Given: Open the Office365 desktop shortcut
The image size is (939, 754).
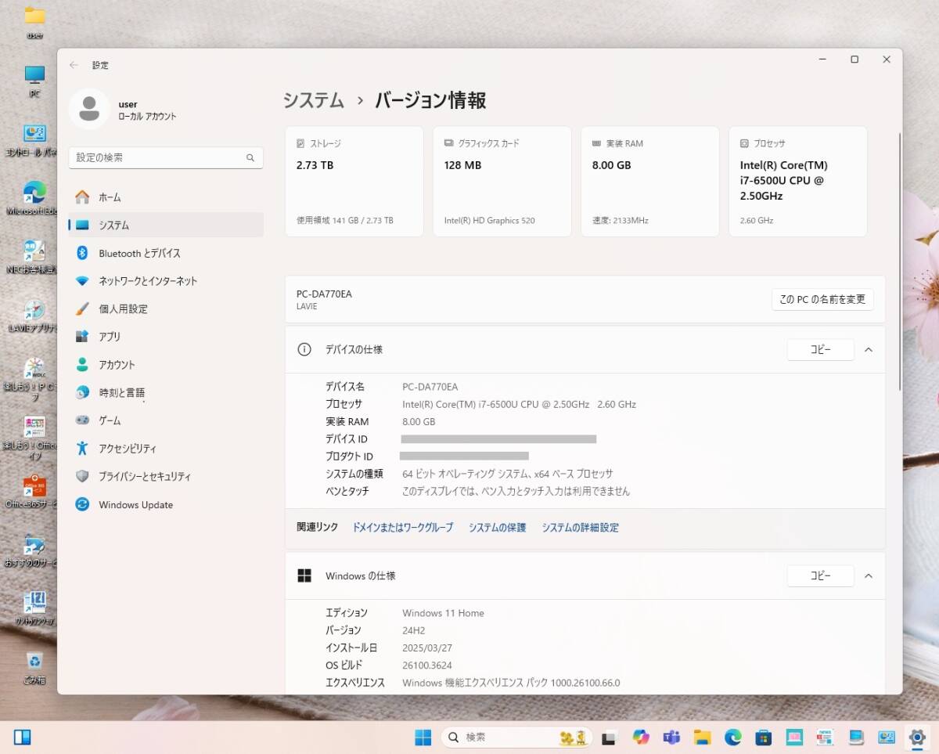Looking at the screenshot, I should [32, 492].
